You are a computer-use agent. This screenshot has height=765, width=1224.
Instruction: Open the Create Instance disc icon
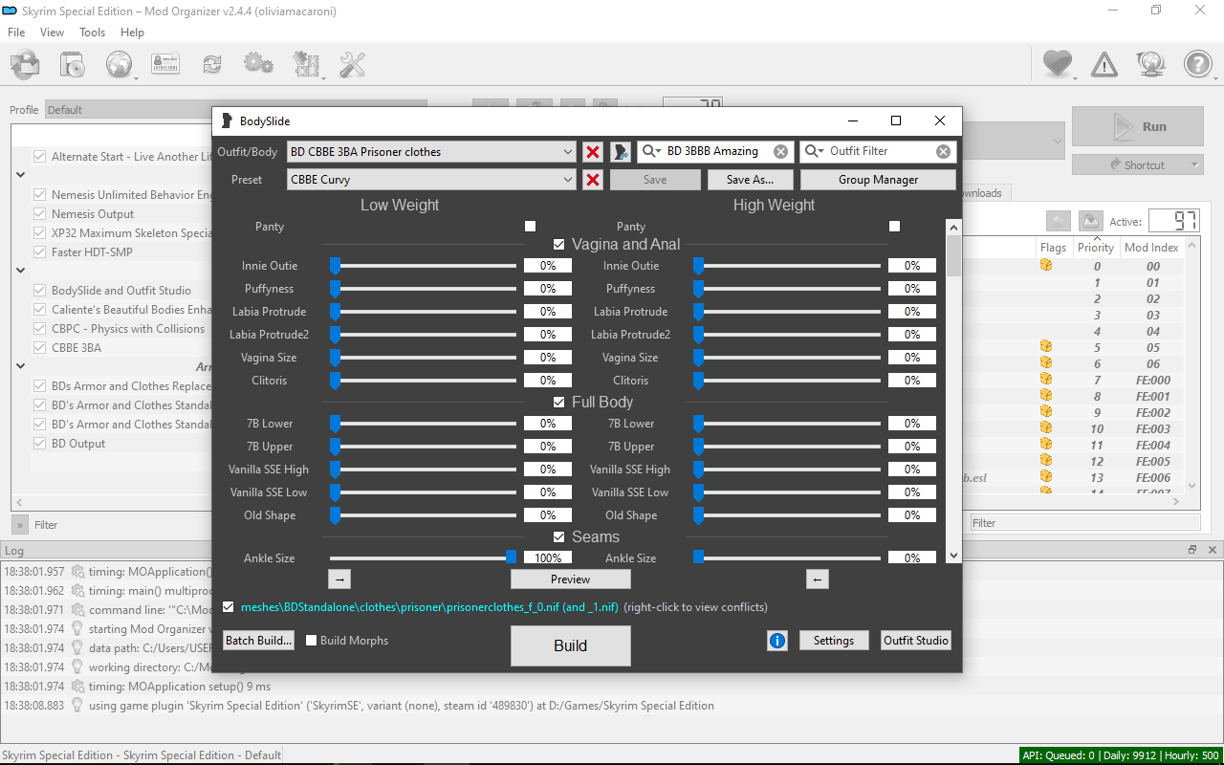click(73, 64)
